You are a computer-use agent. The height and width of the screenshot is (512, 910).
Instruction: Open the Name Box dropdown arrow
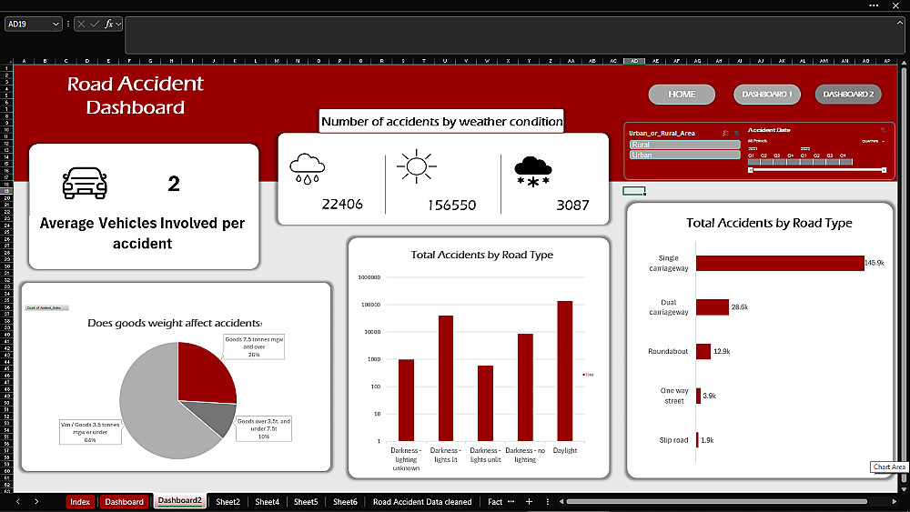[56, 24]
